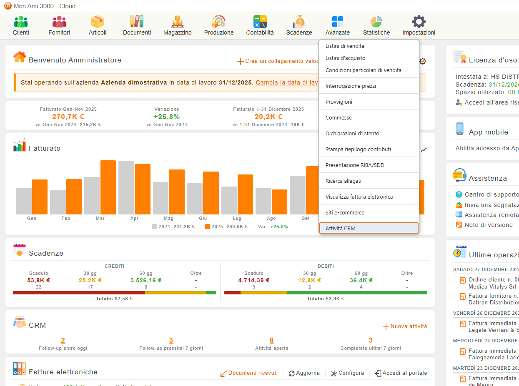Open Fattura immediata Legale Verriani entry
This screenshot has width=519, height=386.
(x=489, y=327)
